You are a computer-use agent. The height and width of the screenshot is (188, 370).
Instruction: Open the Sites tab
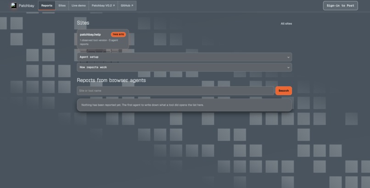pos(62,6)
